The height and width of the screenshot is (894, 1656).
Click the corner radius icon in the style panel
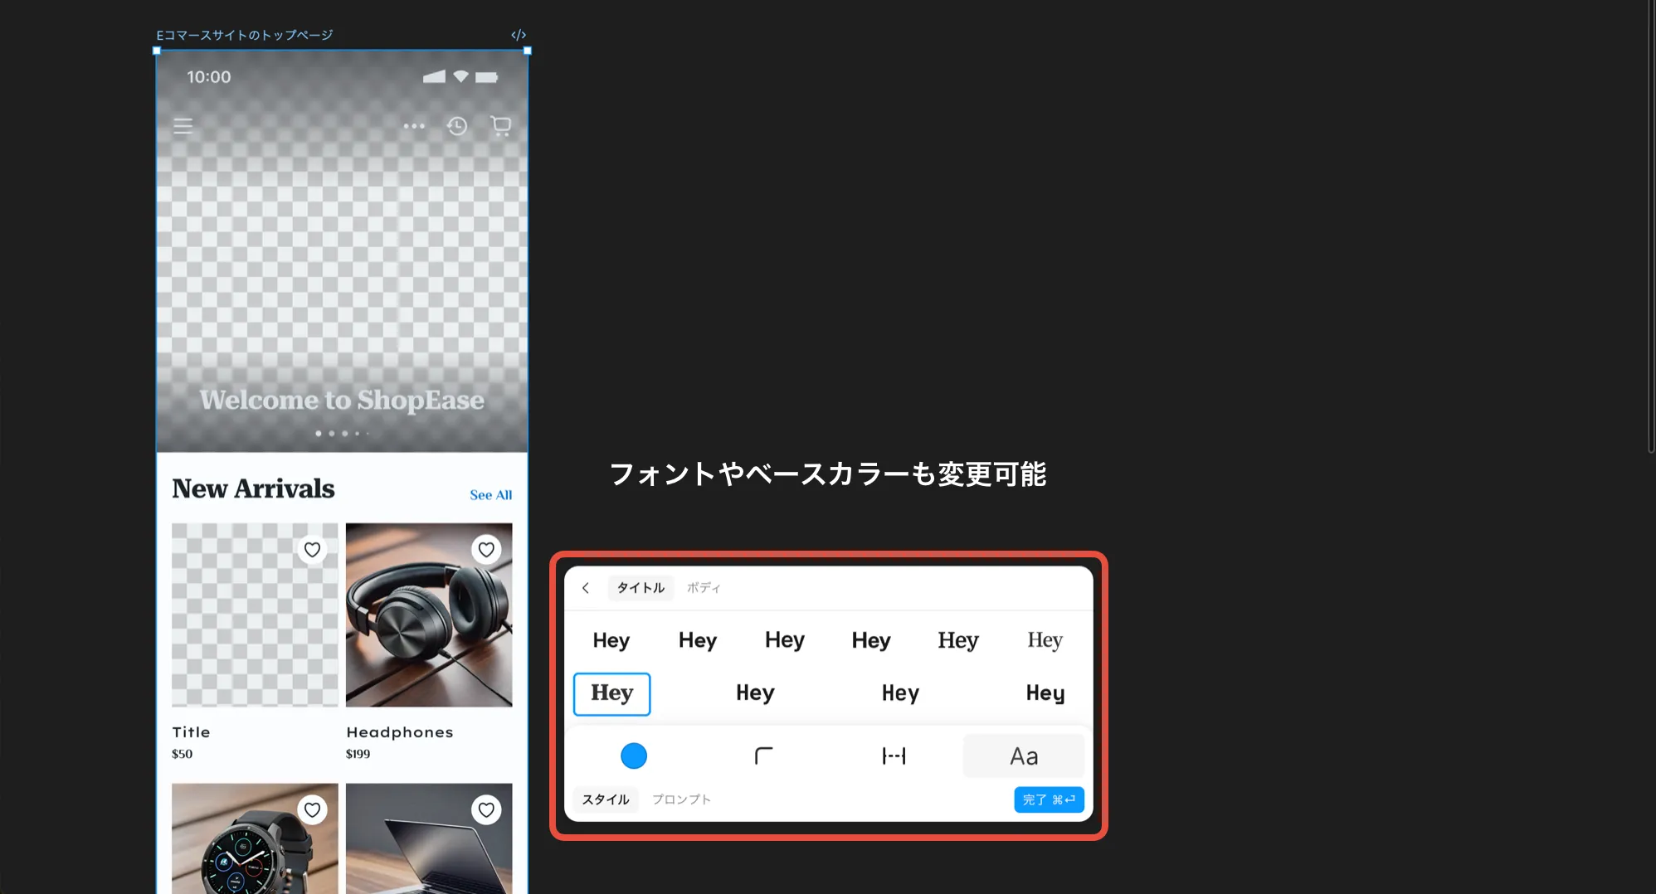pyautogui.click(x=762, y=756)
